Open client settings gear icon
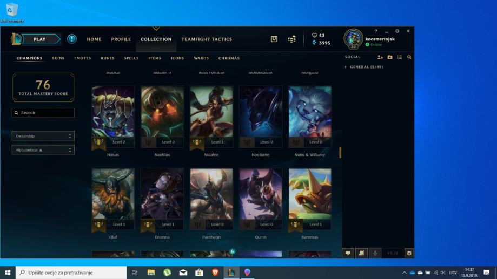This screenshot has width=497, height=279. pyautogui.click(x=397, y=31)
